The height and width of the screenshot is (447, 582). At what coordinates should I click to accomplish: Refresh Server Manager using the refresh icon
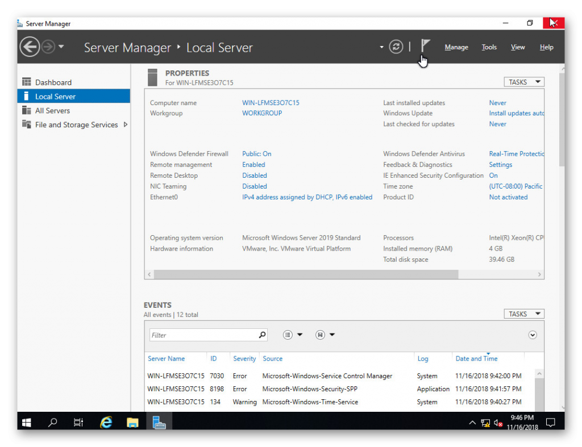click(396, 47)
